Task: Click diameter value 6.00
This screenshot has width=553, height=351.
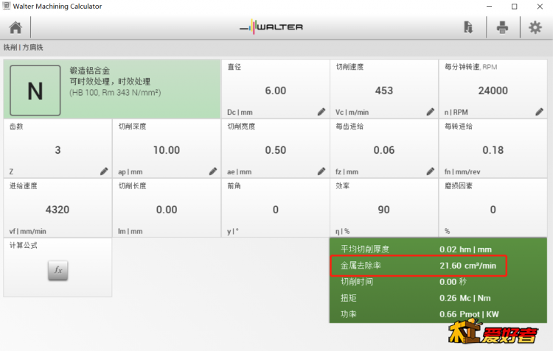Action: 276,91
